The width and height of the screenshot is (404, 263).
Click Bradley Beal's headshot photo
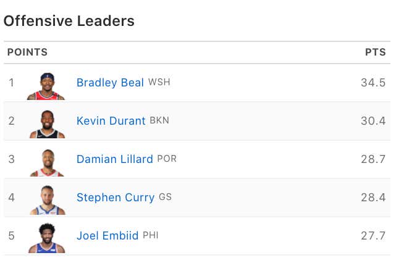coord(46,86)
